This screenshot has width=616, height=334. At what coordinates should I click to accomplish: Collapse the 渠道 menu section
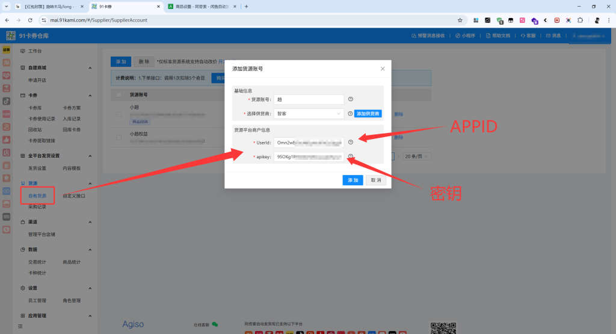90,222
